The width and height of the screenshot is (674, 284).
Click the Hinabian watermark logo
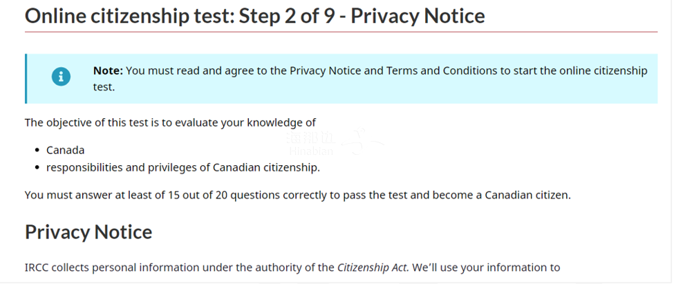[310, 143]
